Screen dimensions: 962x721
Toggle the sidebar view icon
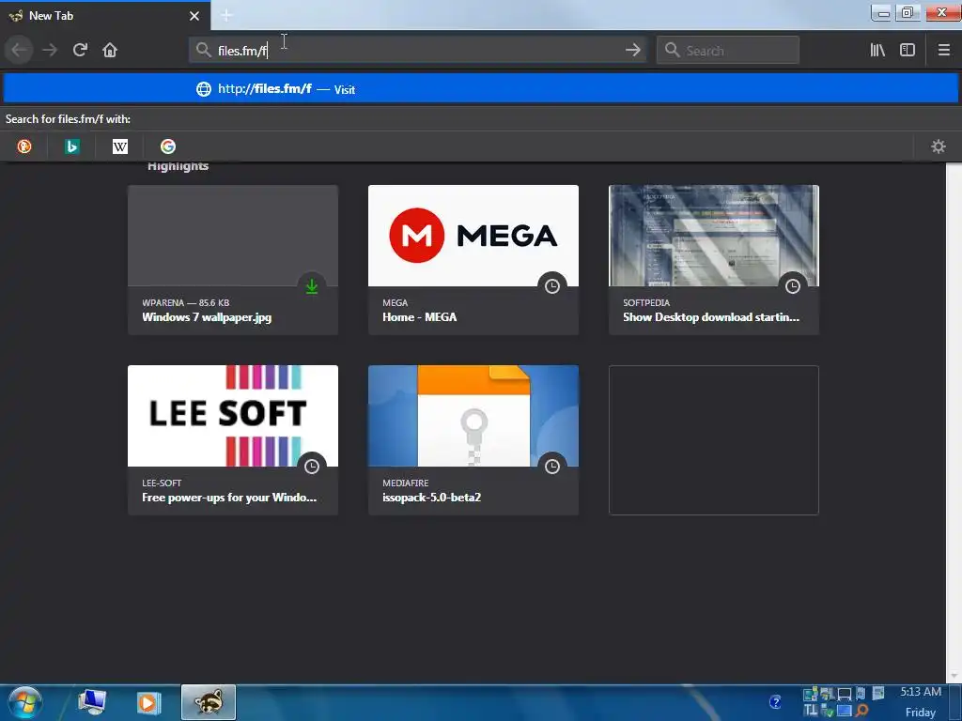click(x=908, y=50)
